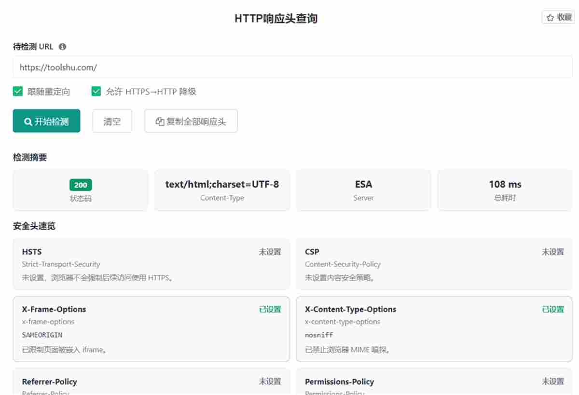Click the 清空 button

112,121
